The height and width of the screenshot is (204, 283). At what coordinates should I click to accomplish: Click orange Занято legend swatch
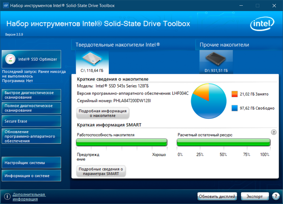tap(234, 94)
